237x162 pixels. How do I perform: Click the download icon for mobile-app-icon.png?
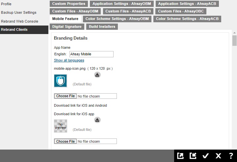coord(97,75)
